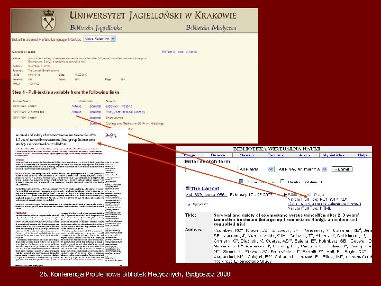The image size is (381, 286).
Task: Open Browse in Biblioteka Wirtualna Nauki menu
Action: click(218, 155)
